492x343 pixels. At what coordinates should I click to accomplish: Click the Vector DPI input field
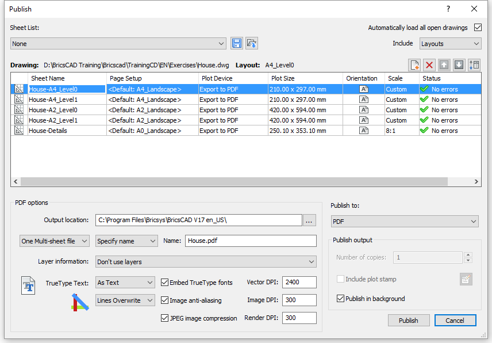click(299, 283)
